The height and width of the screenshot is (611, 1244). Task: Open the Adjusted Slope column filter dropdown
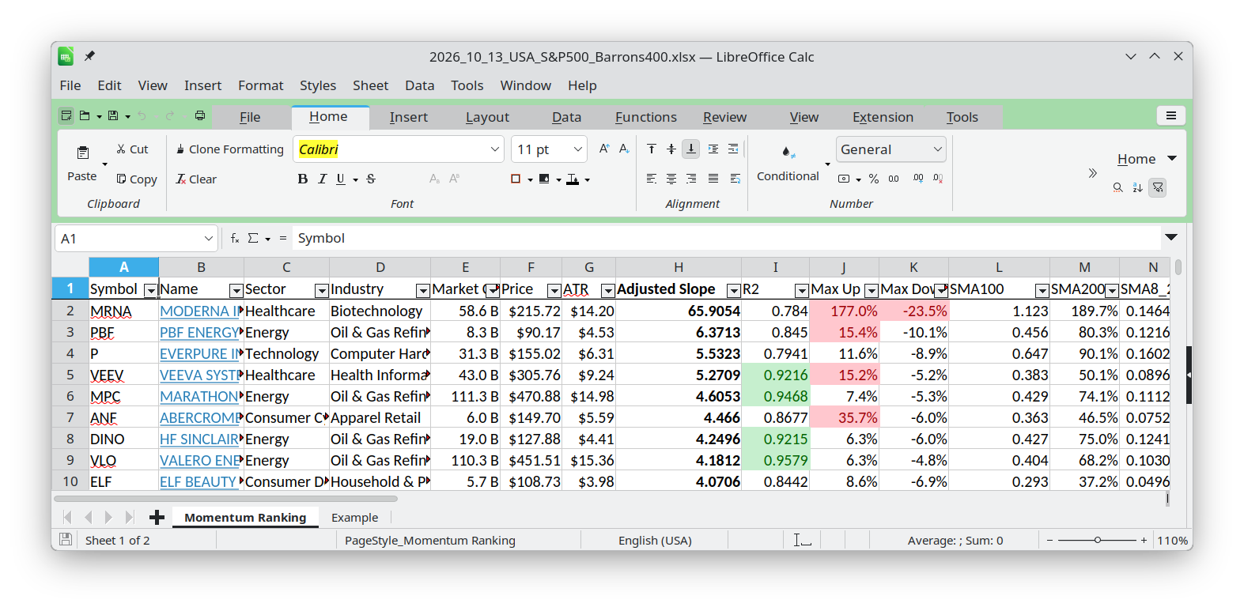click(733, 290)
